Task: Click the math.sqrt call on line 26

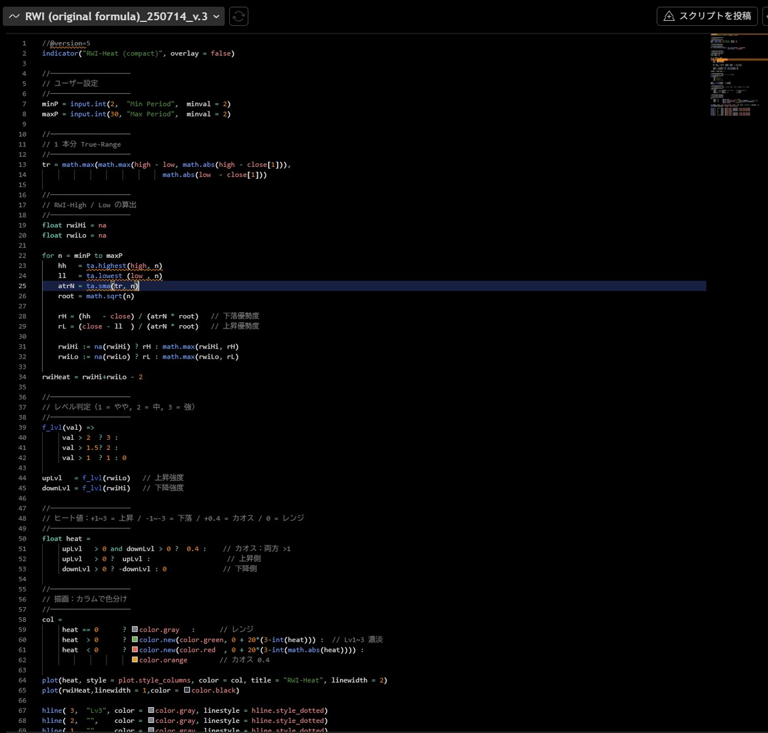Action: pyautogui.click(x=110, y=296)
